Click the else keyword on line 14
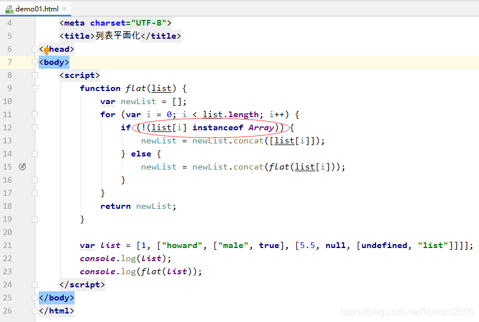The height and width of the screenshot is (322, 479). (141, 154)
